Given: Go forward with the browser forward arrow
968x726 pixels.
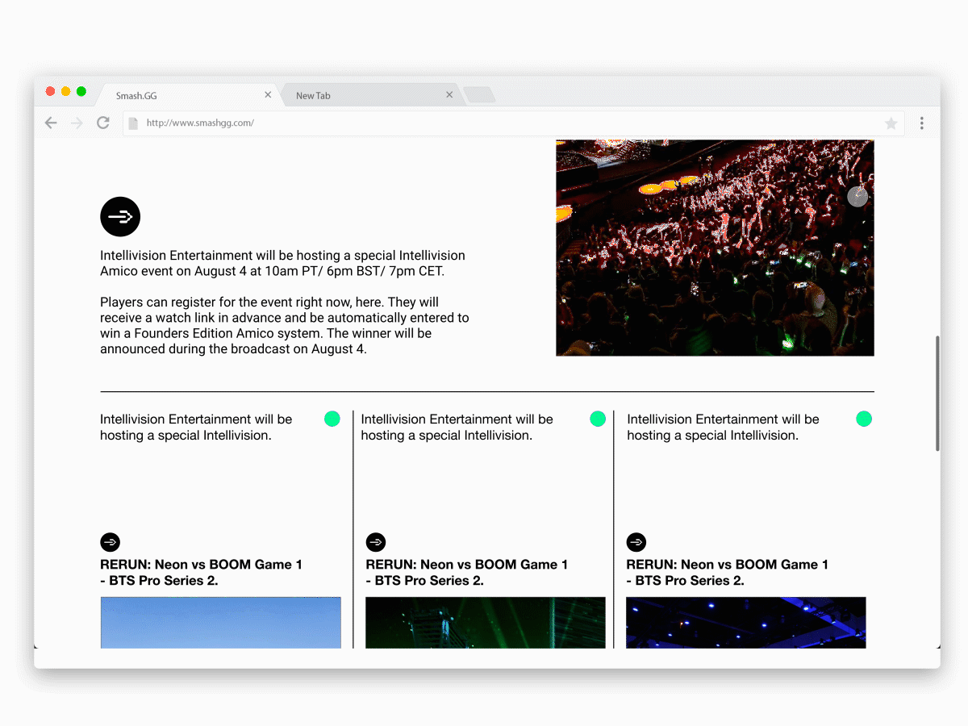Looking at the screenshot, I should [77, 123].
